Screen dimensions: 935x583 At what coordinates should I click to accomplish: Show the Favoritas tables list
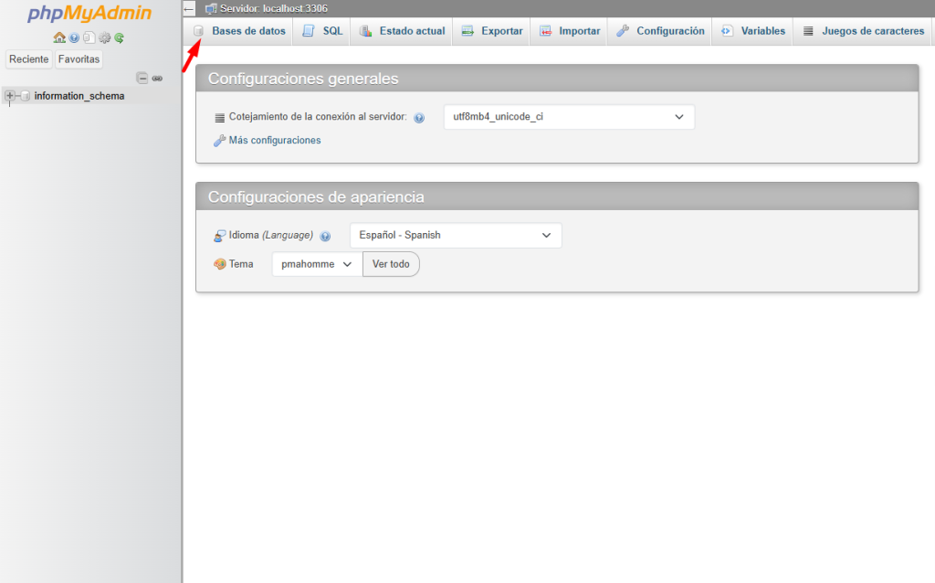(x=79, y=59)
